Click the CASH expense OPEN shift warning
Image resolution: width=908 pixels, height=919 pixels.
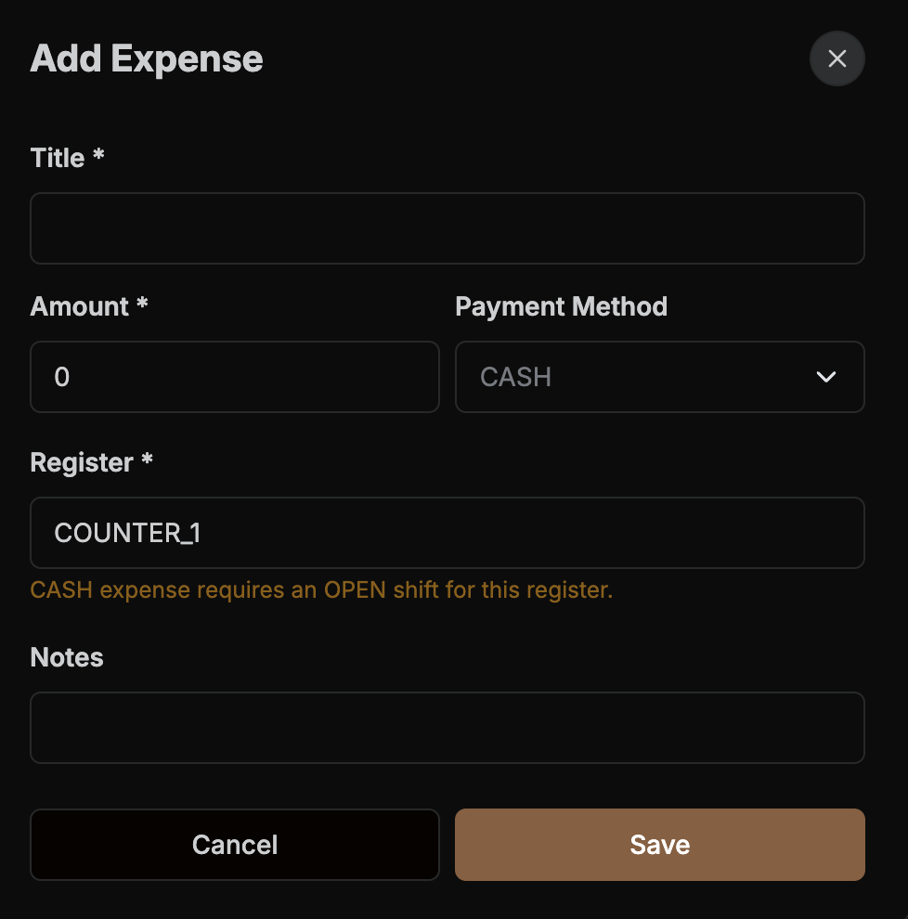pos(321,590)
